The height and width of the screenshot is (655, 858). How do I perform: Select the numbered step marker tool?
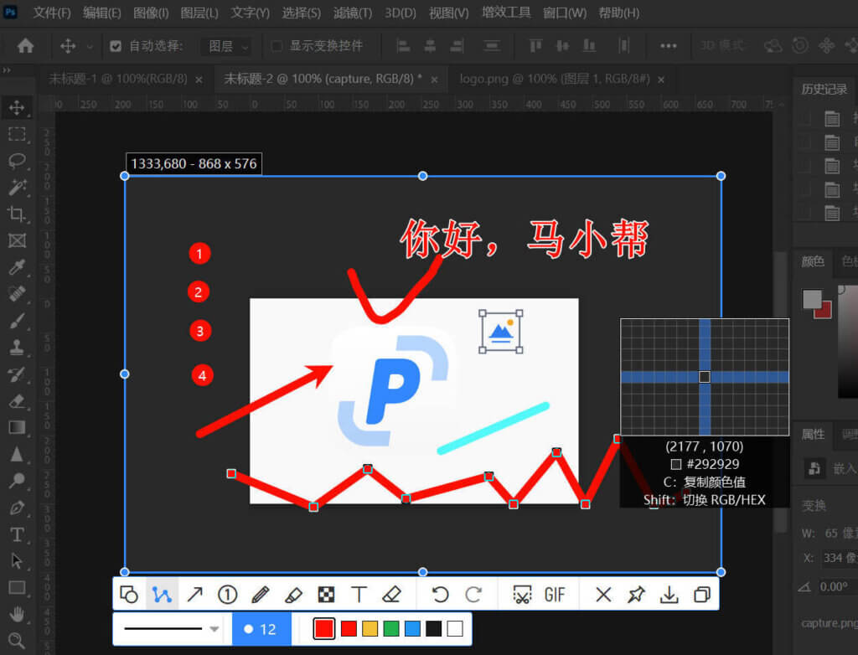227,595
